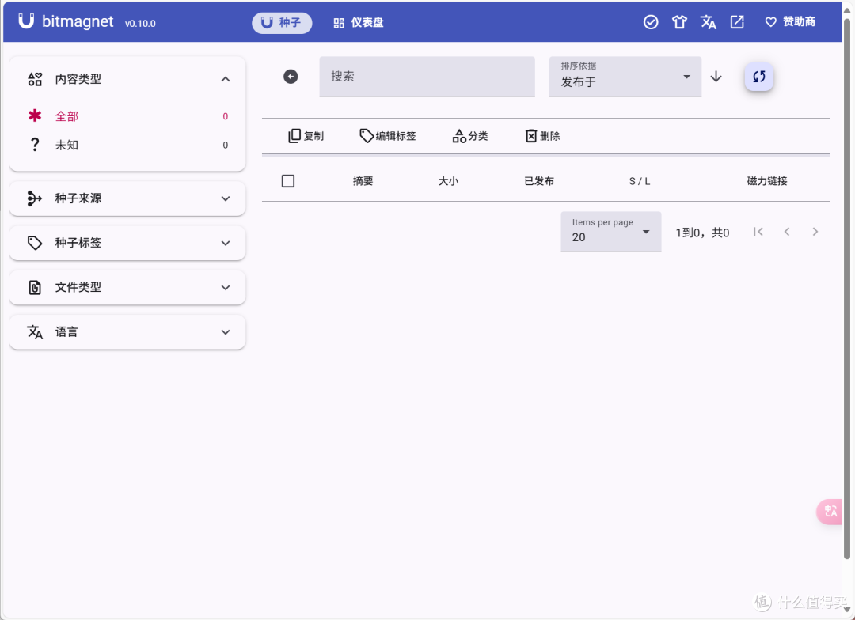Click the pink floating translate button
This screenshot has width=855, height=620.
(830, 512)
